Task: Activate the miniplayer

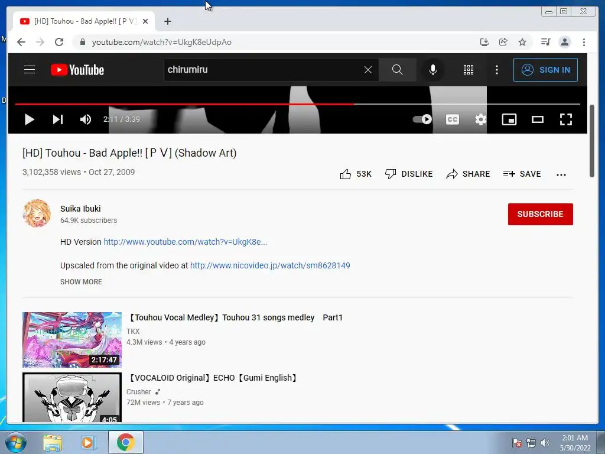Action: pos(509,119)
